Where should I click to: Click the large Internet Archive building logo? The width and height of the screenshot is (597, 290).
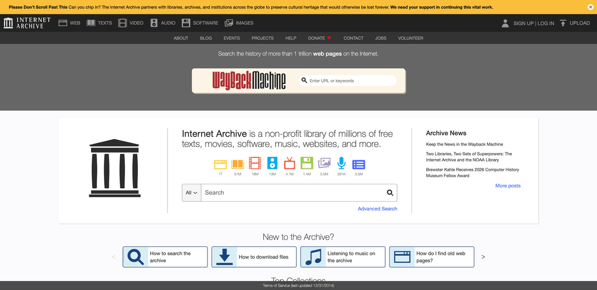click(114, 168)
